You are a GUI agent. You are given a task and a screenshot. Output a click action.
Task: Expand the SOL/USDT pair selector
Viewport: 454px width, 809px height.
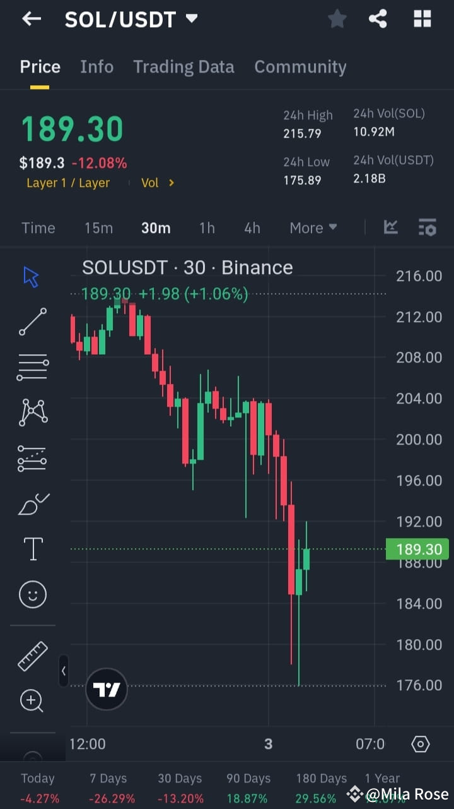click(x=192, y=18)
